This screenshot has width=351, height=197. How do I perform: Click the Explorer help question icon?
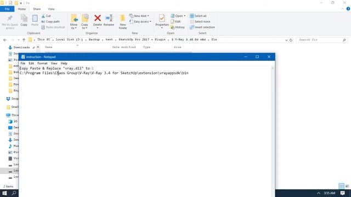(348, 9)
